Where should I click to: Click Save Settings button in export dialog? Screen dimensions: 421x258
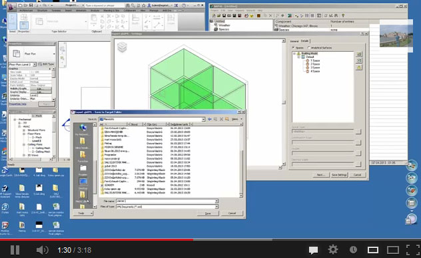point(339,175)
